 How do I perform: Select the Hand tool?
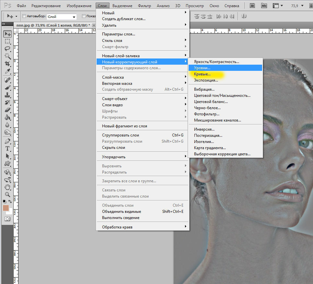pos(7,187)
